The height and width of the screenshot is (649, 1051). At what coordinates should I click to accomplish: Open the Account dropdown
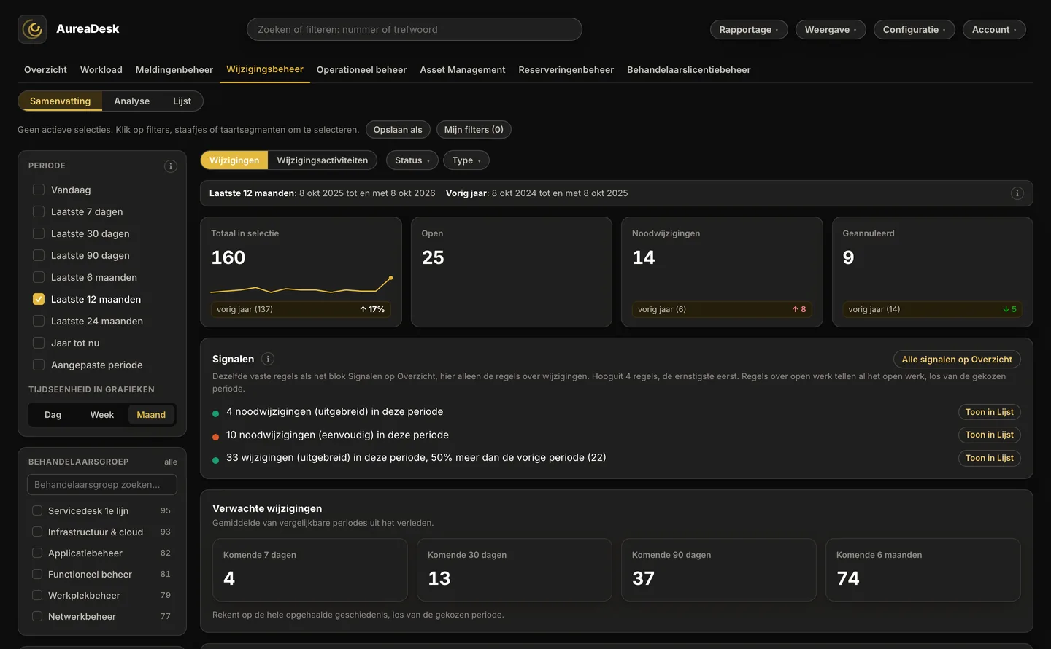tap(994, 29)
